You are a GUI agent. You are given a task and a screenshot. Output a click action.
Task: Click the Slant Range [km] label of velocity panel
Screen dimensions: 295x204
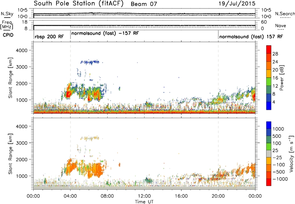tap(10, 154)
